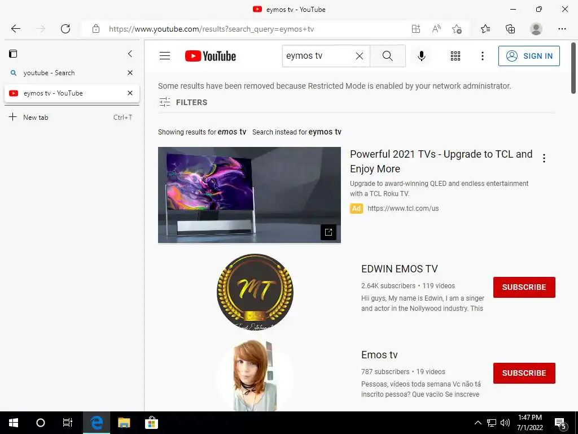Go back to previous page
This screenshot has width=578, height=434.
pos(15,29)
